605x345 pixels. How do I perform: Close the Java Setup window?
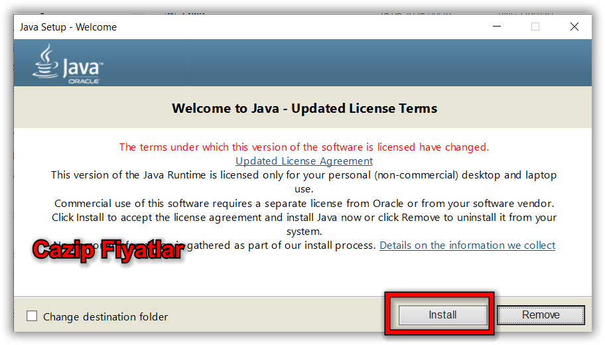[x=574, y=27]
